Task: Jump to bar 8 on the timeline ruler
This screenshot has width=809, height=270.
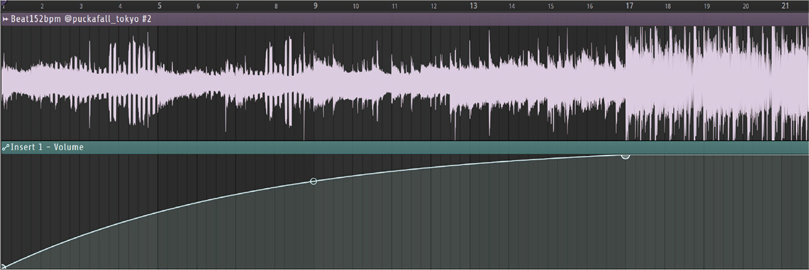Action: (276, 6)
